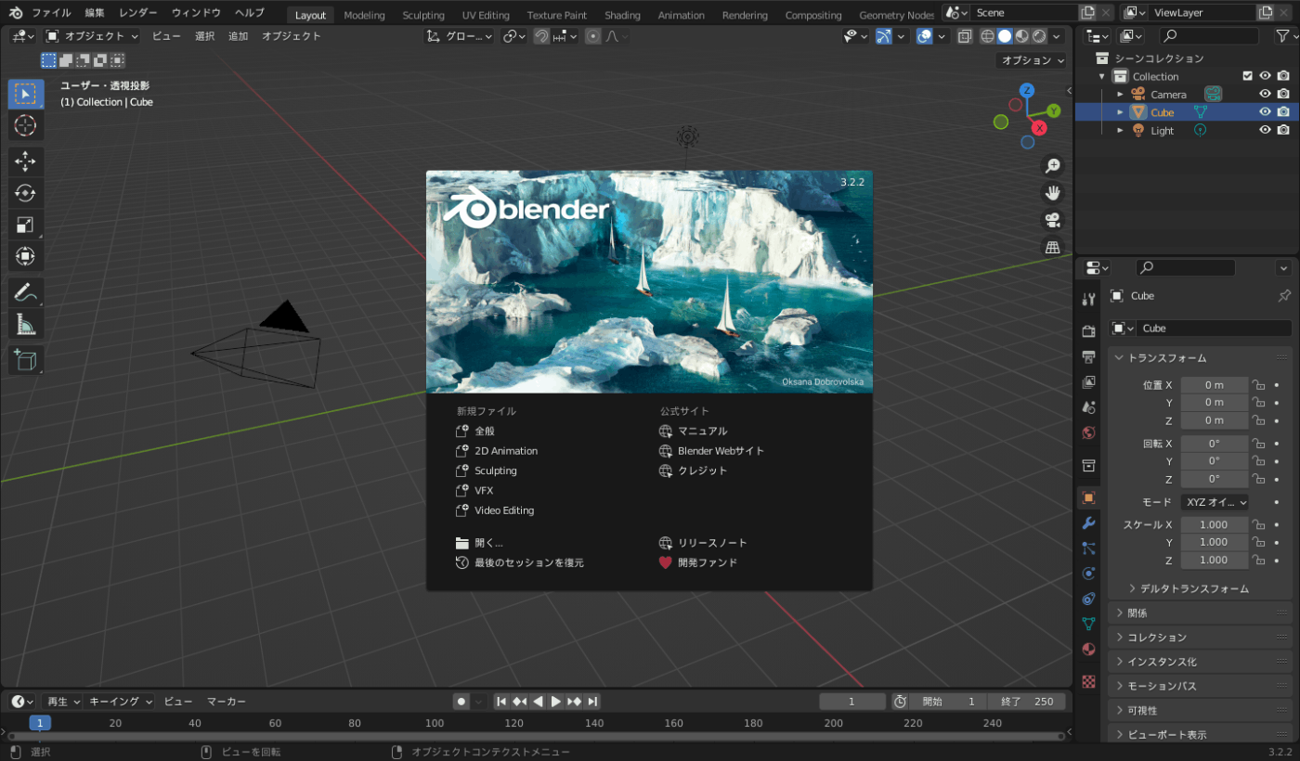The height and width of the screenshot is (761, 1300).
Task: Click the current frame field in the timeline
Action: click(852, 702)
